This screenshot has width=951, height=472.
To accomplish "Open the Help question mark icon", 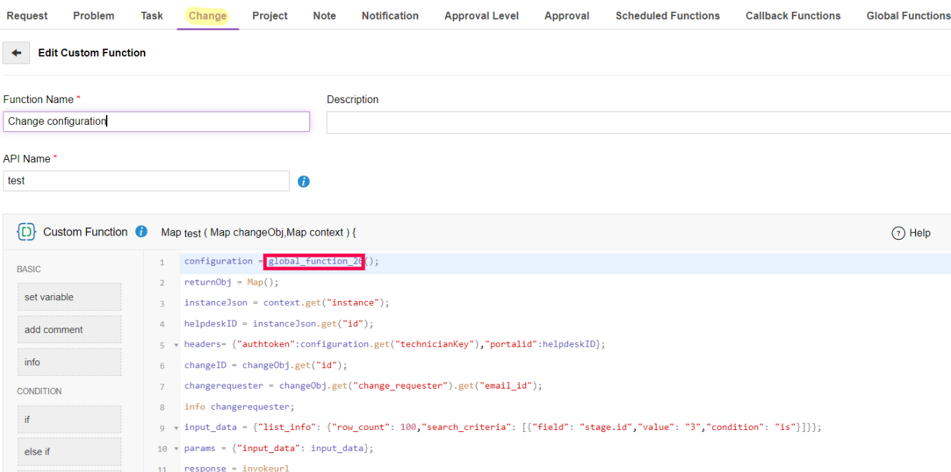I will [x=898, y=234].
